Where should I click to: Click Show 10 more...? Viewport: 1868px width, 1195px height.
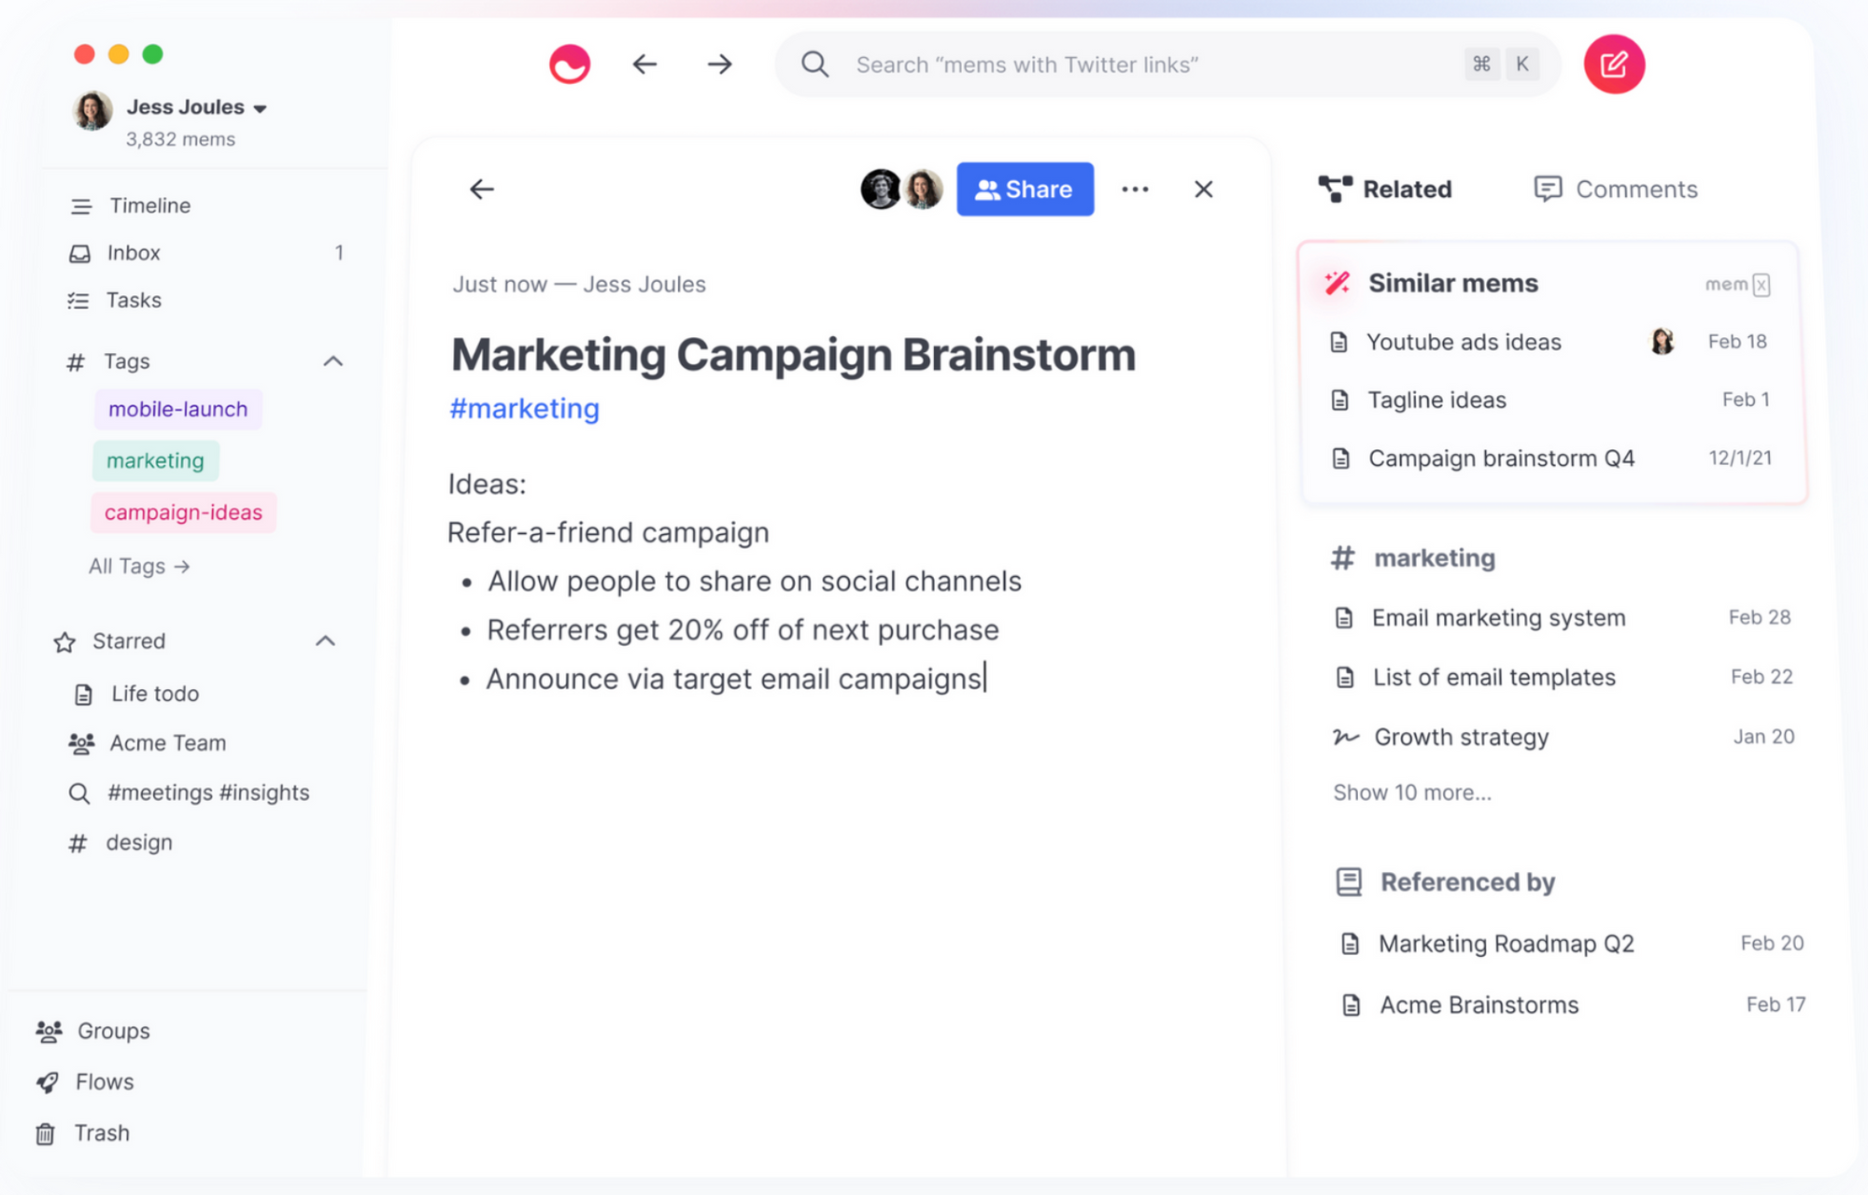1412,793
